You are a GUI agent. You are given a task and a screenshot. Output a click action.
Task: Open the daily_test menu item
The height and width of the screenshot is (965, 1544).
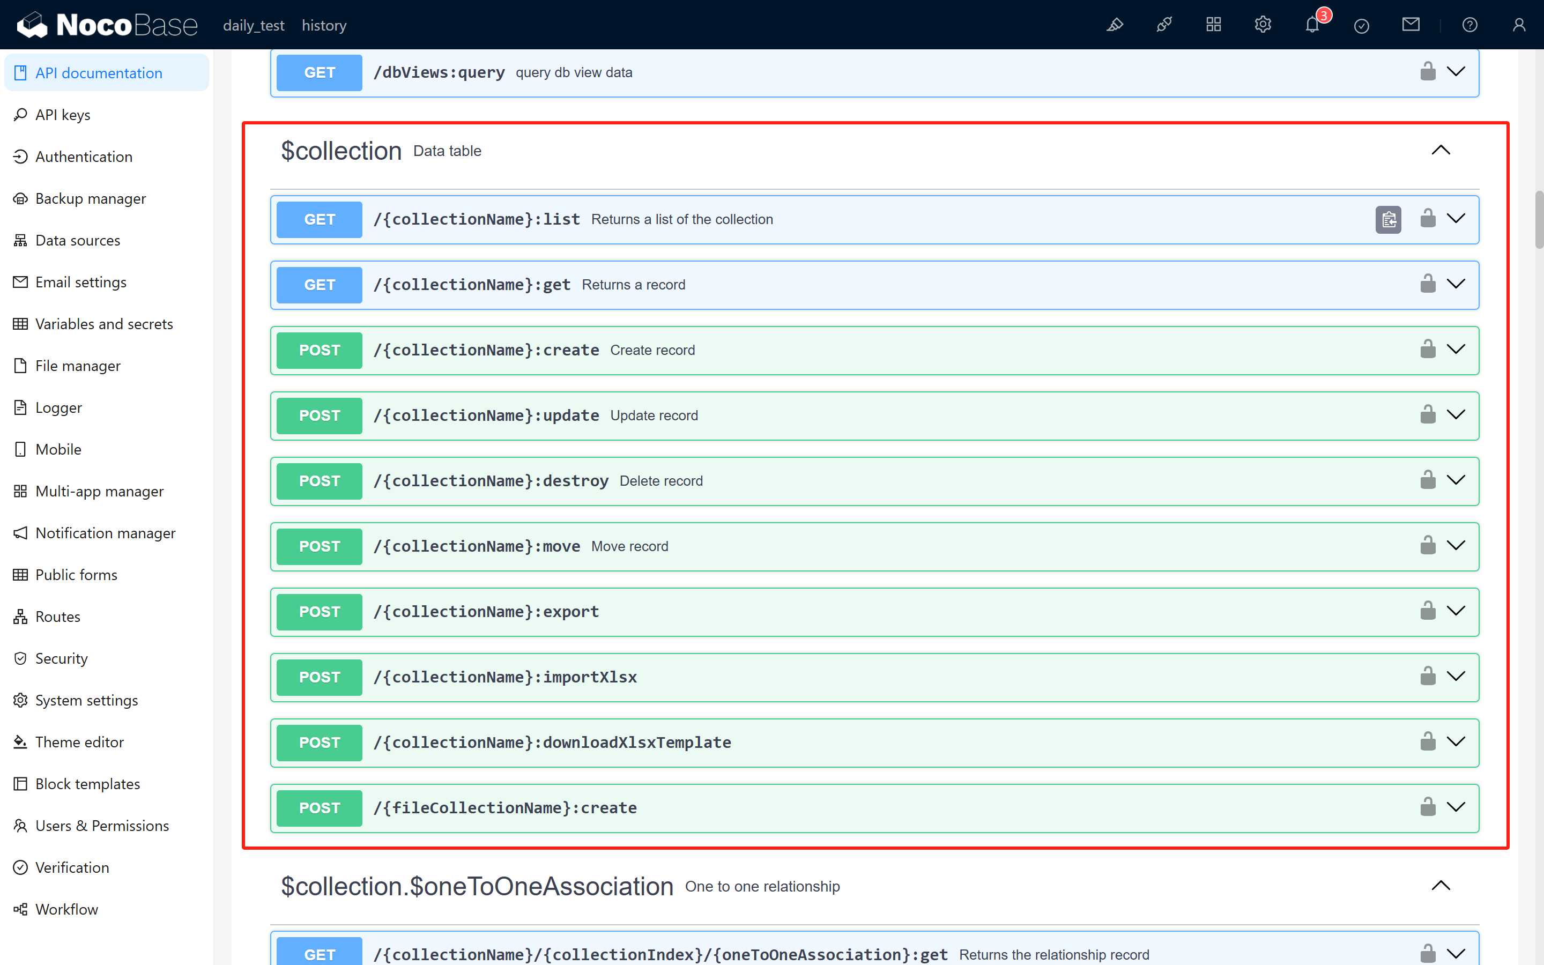(253, 25)
